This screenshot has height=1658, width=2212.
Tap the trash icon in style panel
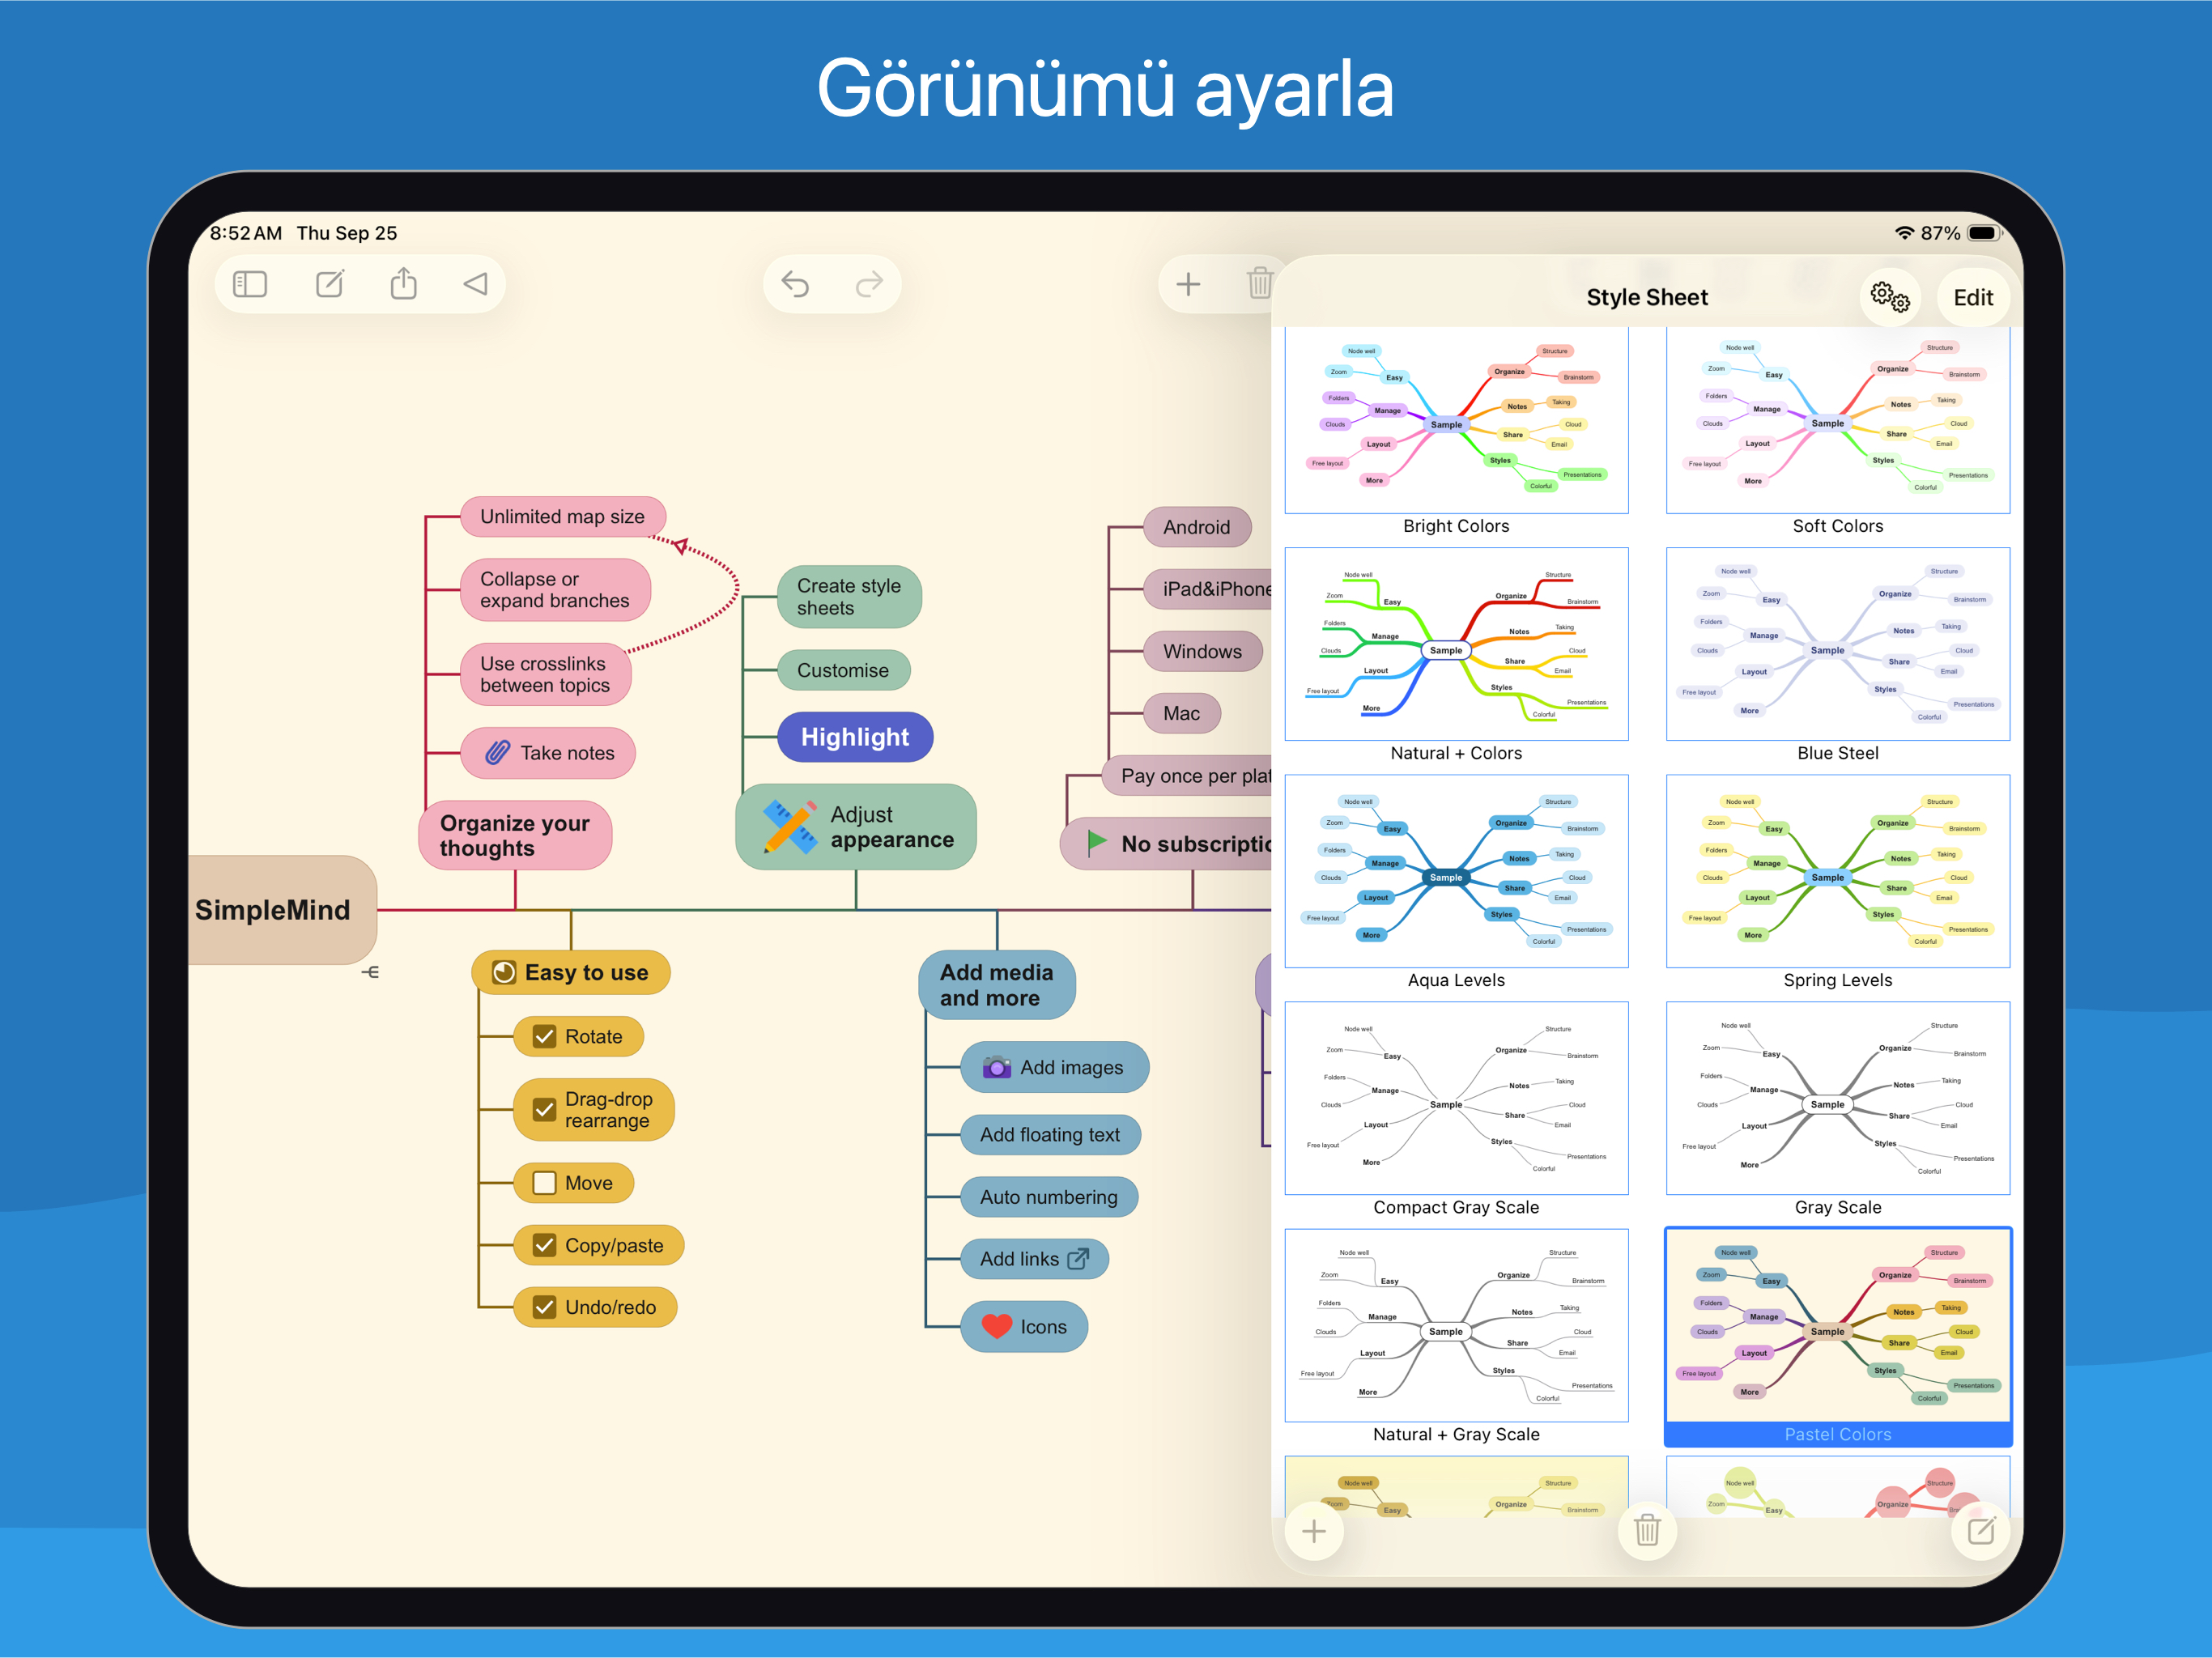(x=1646, y=1530)
